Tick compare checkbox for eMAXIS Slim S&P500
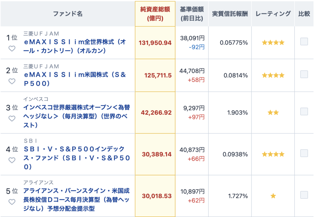The width and height of the screenshot is (315, 217). pos(304,74)
